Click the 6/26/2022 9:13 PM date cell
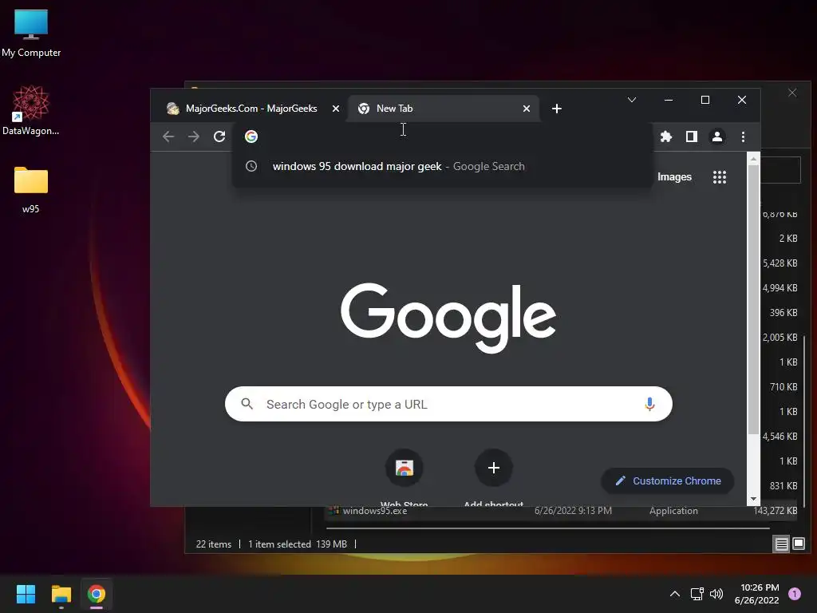This screenshot has height=613, width=817. pos(573,511)
